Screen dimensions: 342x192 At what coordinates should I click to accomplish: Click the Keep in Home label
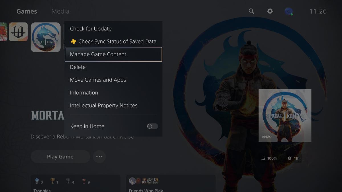pyautogui.click(x=87, y=126)
